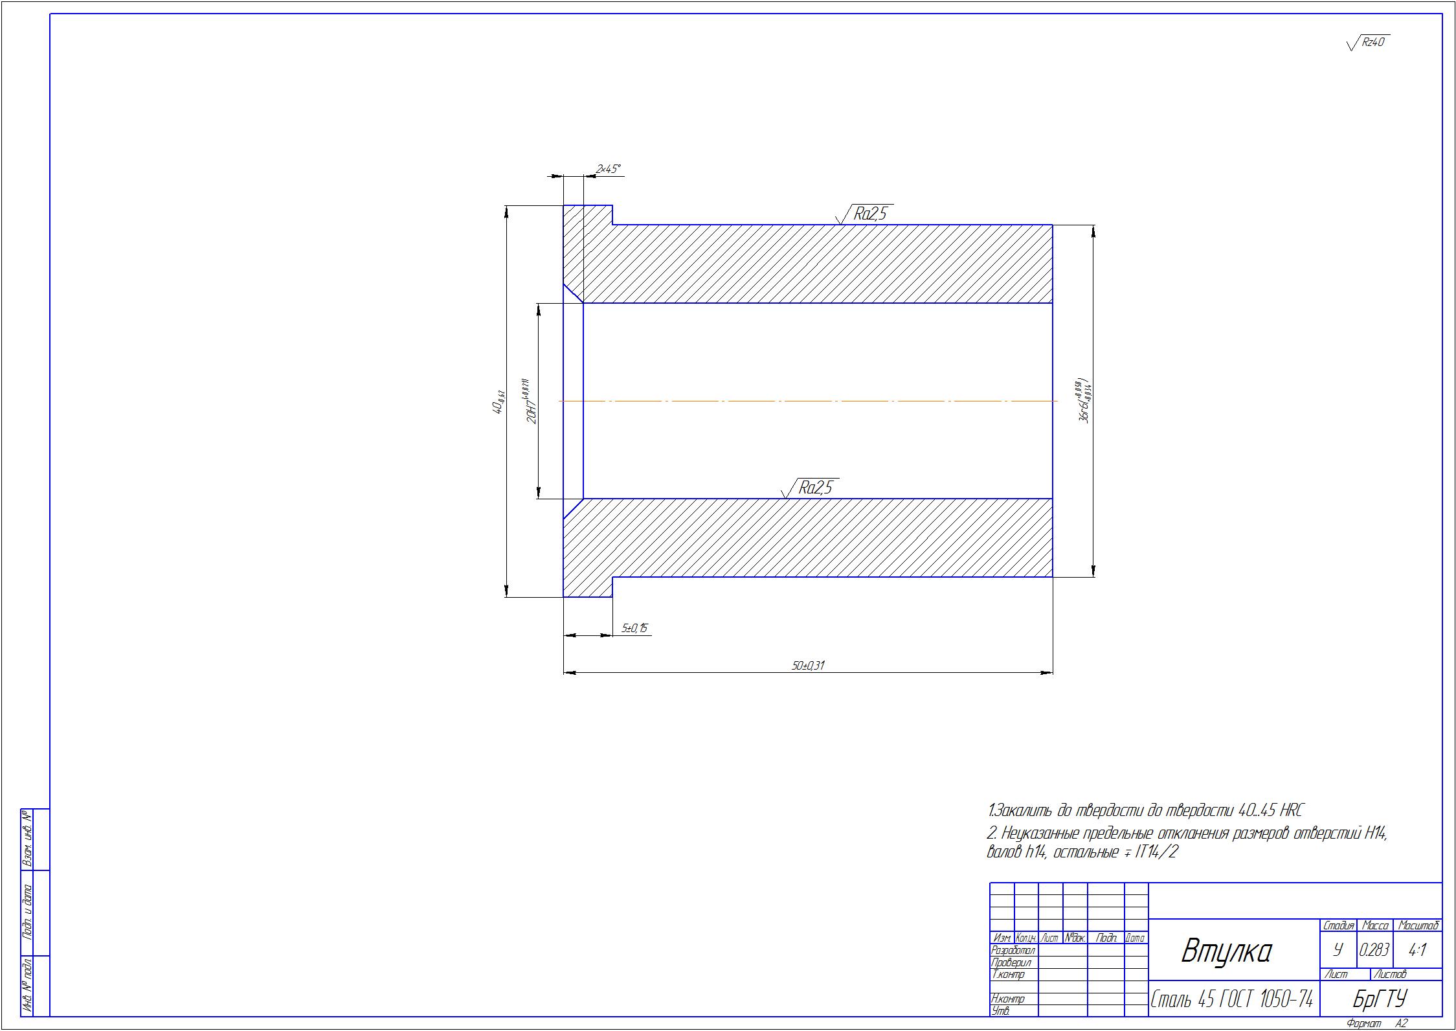Click the orange center axis line of the bushing
Screen dimensions: 1456x1031
pos(808,401)
